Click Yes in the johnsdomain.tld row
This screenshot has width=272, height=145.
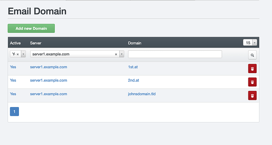point(13,94)
